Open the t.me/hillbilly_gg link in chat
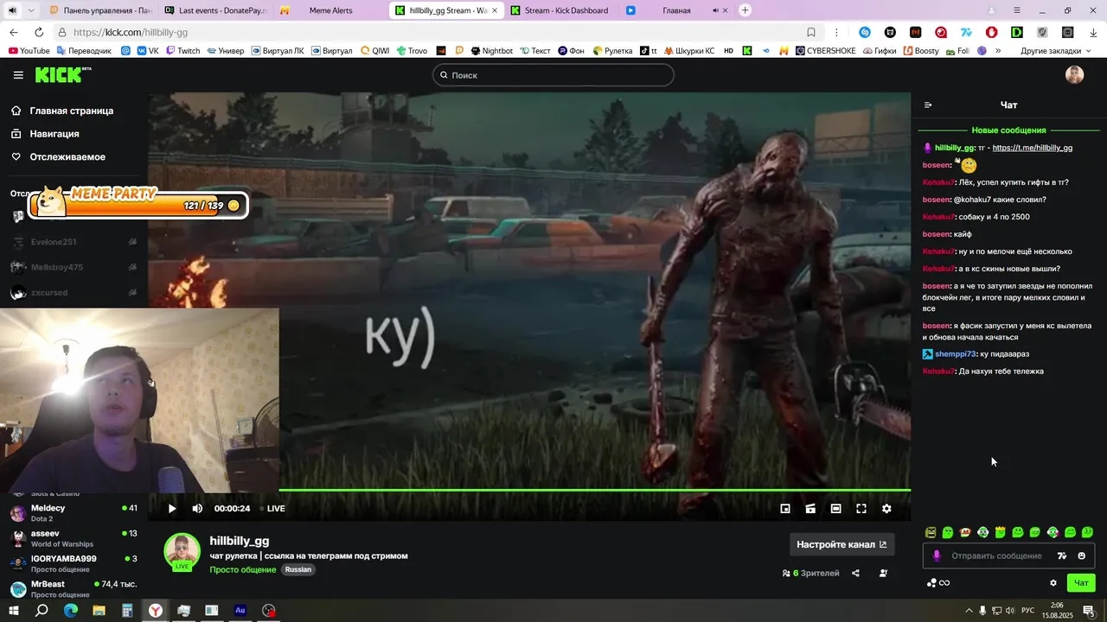 coord(1033,148)
